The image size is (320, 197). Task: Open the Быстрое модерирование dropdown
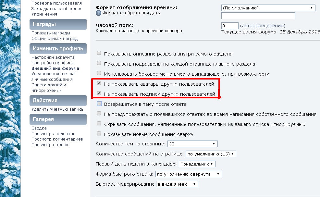pos(177,184)
